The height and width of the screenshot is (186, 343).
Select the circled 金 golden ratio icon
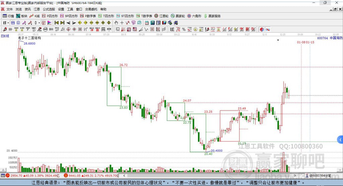coord(195,29)
